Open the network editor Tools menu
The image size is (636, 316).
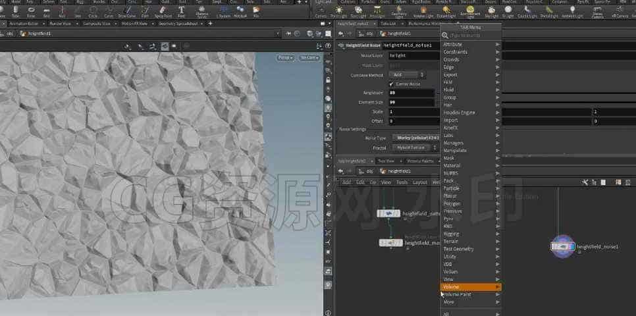[402, 182]
